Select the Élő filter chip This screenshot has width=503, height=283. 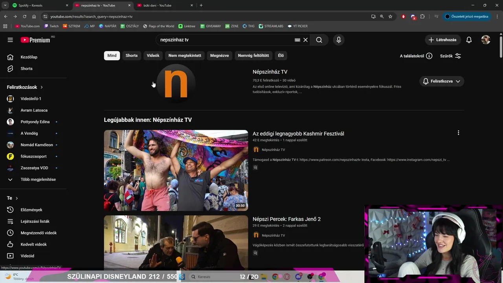click(x=281, y=55)
